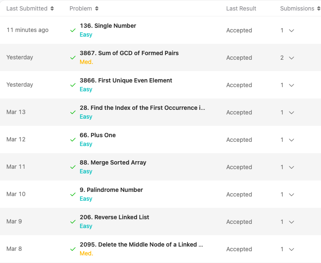This screenshot has width=321, height=263.
Task: Expand submissions for Sum of GCD of Formed Pairs
Action: pos(291,58)
